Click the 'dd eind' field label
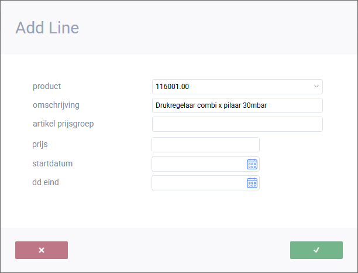Viewport: 358px width, 273px height. pyautogui.click(x=46, y=182)
